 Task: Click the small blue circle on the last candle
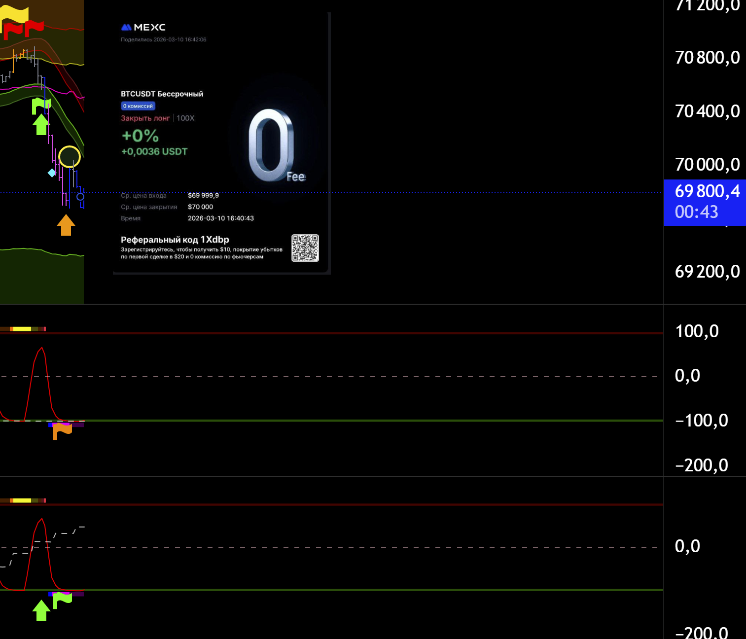click(80, 197)
